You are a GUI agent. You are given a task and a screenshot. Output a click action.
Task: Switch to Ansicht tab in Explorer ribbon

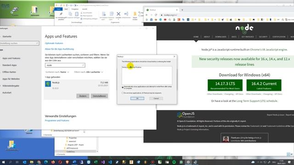[85, 9]
